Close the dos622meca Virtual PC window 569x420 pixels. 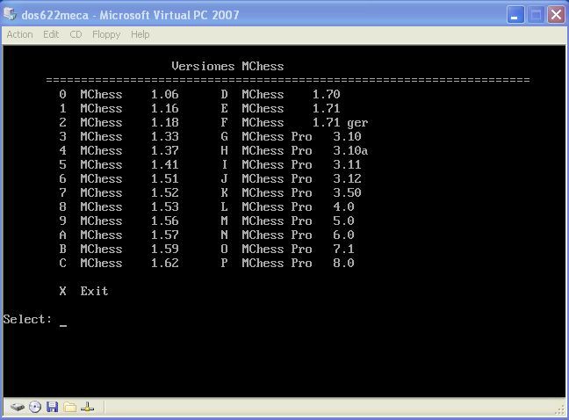click(556, 15)
